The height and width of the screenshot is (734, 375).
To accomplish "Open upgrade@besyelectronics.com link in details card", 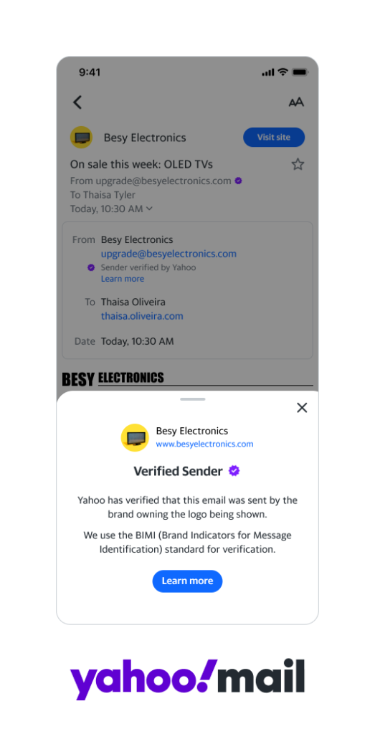I will click(x=168, y=254).
